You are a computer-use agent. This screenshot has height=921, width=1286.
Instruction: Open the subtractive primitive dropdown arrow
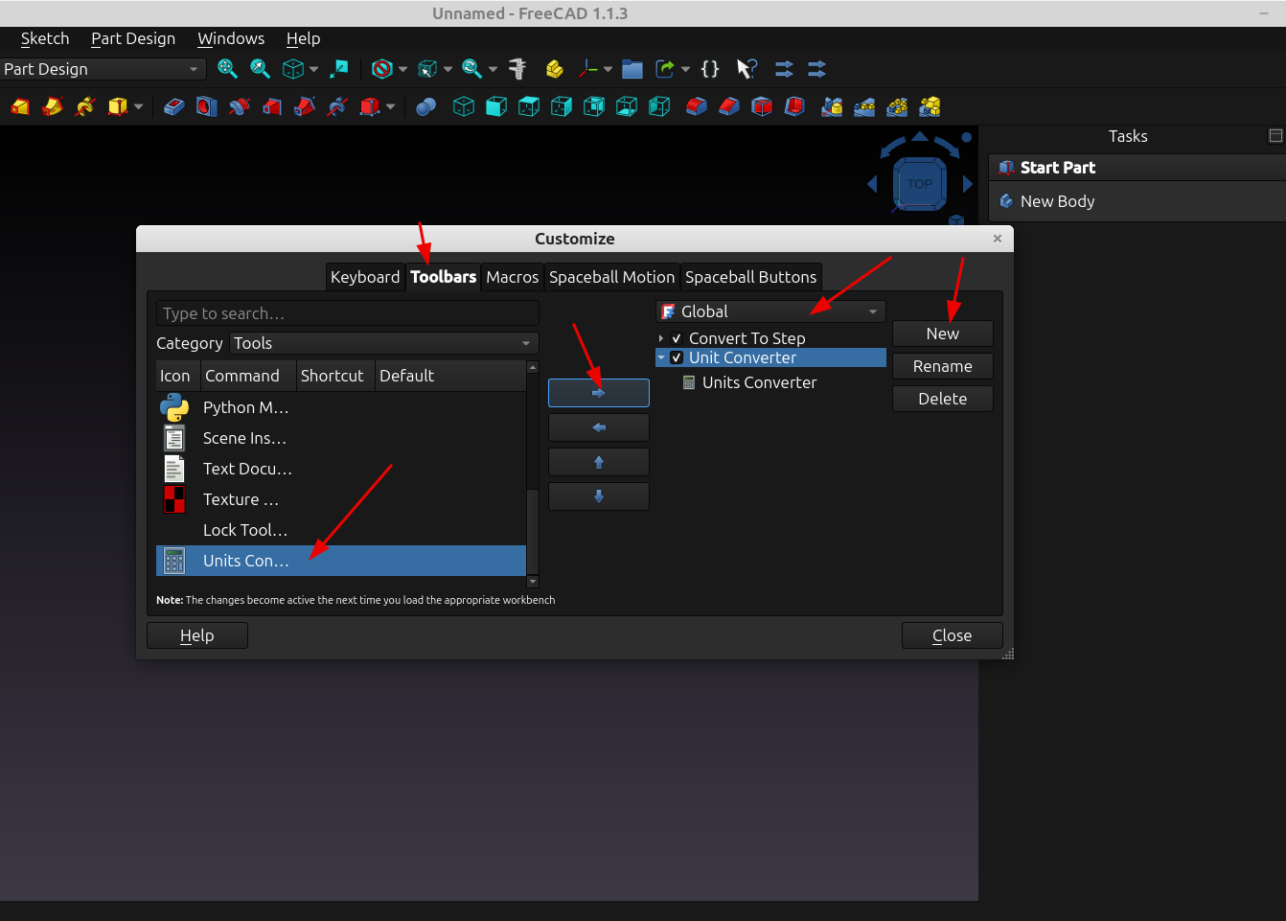pos(390,106)
